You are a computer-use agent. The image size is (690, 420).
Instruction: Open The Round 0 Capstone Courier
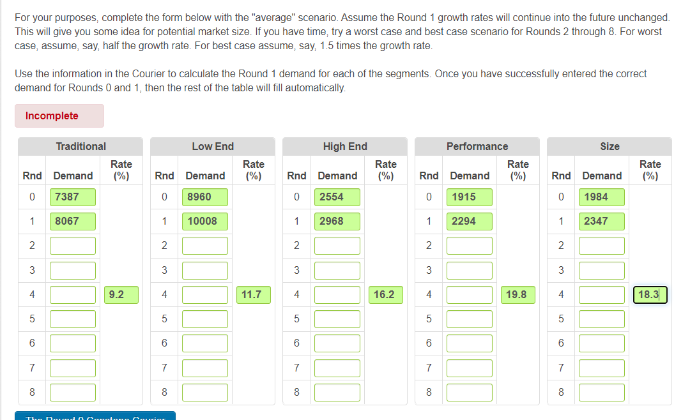click(x=93, y=416)
